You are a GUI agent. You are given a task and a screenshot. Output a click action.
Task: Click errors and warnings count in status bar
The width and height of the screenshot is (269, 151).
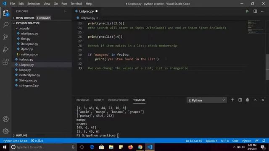click(37, 141)
